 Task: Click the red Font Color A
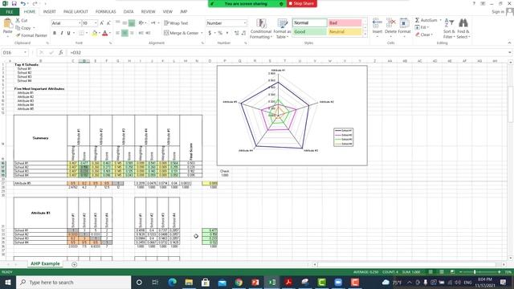pyautogui.click(x=105, y=33)
